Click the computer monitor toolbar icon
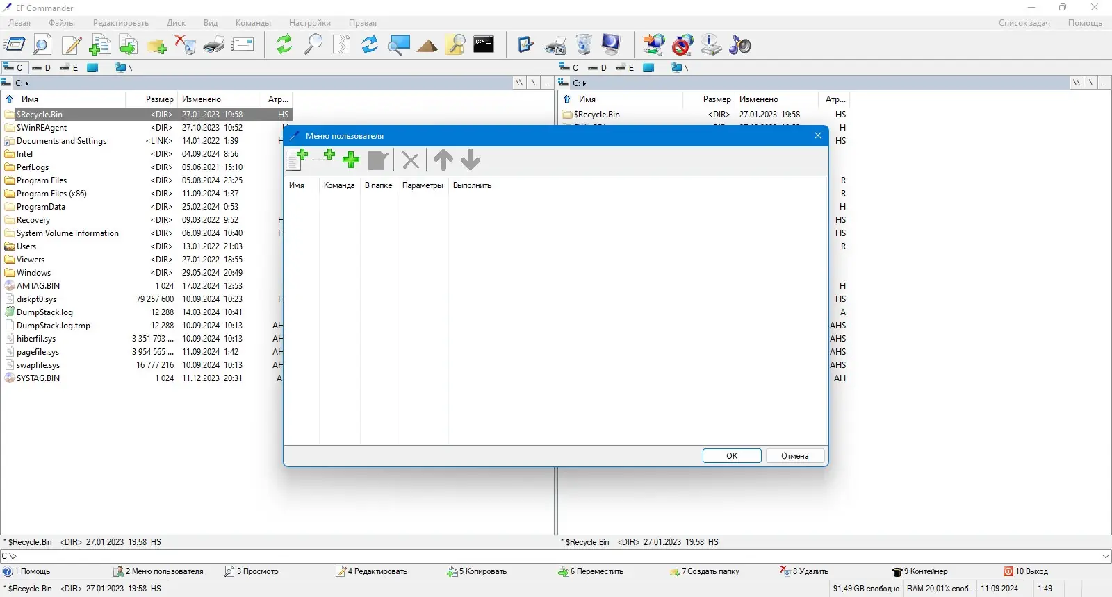The width and height of the screenshot is (1112, 597). [x=611, y=45]
